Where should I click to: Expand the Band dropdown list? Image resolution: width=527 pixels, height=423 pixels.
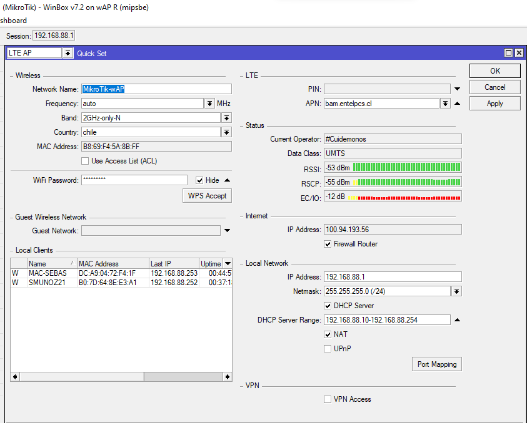(x=226, y=118)
